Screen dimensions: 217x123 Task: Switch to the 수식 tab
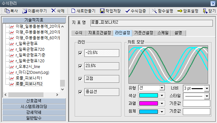[79, 33]
